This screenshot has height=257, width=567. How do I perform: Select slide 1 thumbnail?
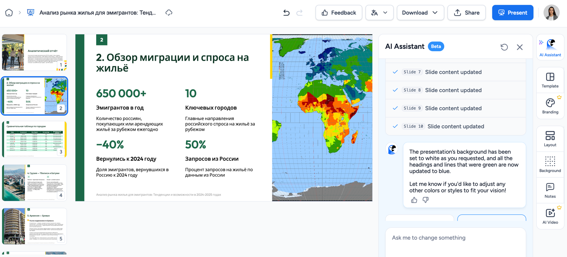(34, 52)
